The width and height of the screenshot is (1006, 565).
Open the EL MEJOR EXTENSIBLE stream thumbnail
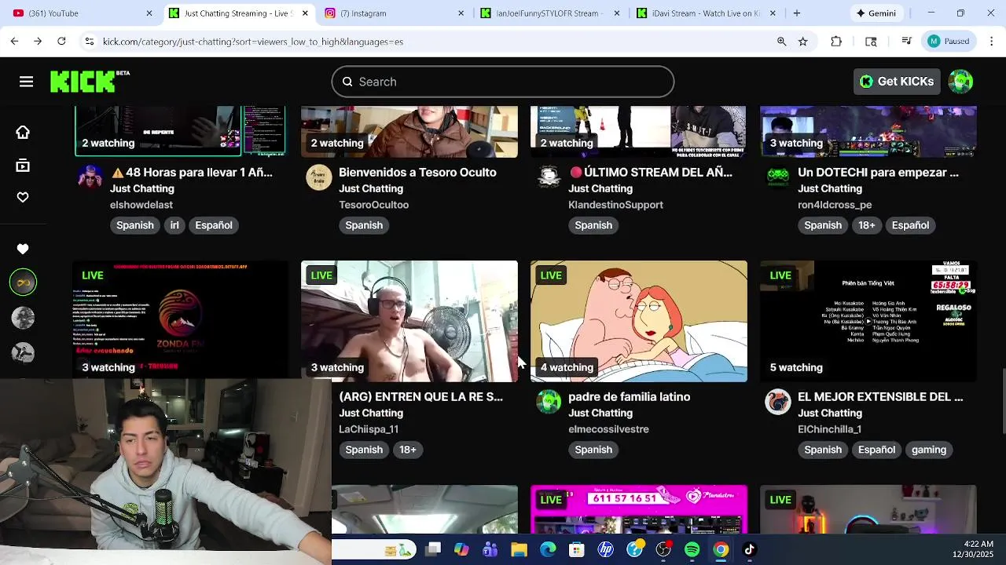(x=868, y=321)
